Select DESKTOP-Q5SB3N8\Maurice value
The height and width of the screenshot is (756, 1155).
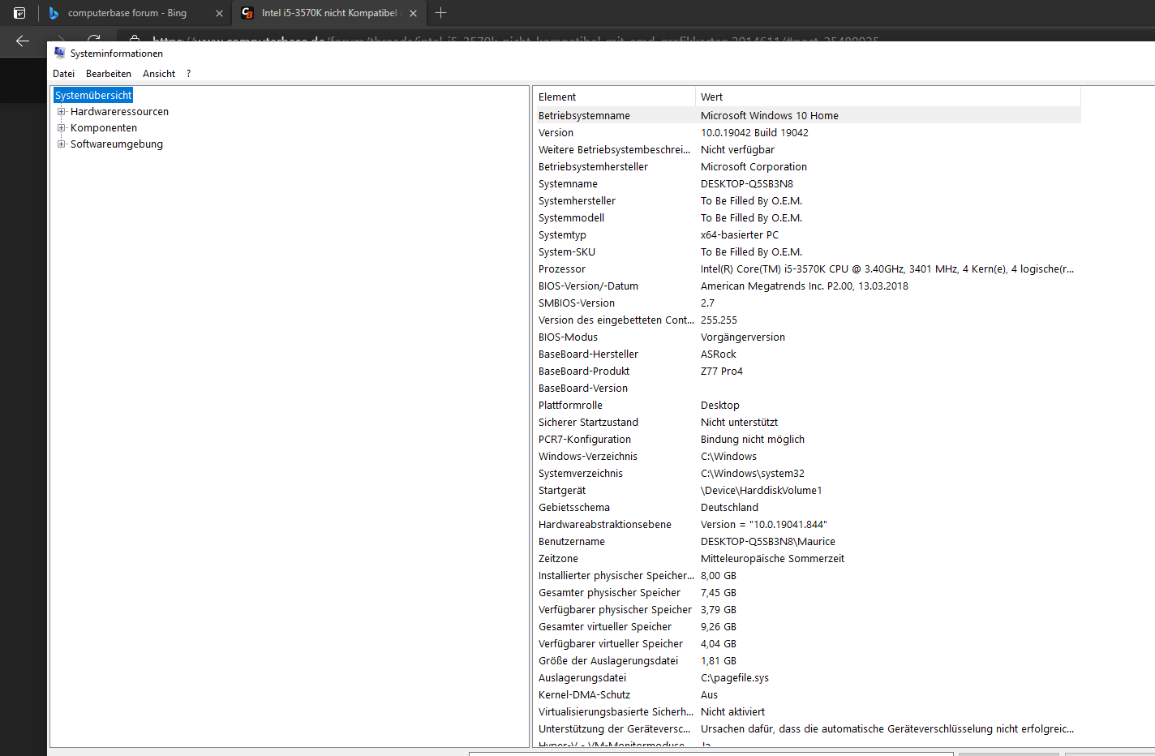768,542
